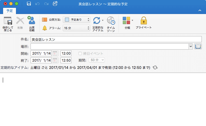Open 出席依頼 attendee invite

(x=32, y=24)
